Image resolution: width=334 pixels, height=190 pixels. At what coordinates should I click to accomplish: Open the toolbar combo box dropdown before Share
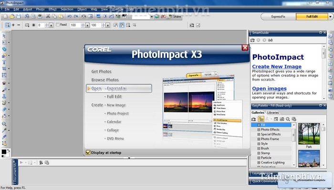pos(152,17)
